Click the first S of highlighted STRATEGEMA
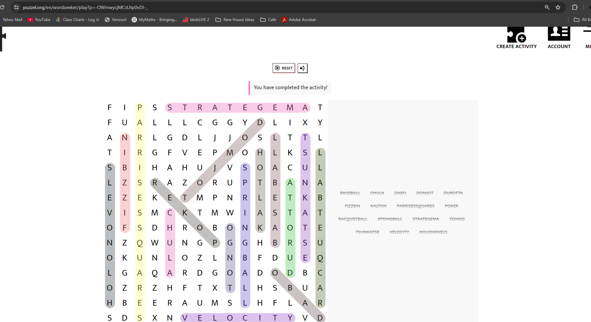This screenshot has width=591, height=322. [170, 108]
